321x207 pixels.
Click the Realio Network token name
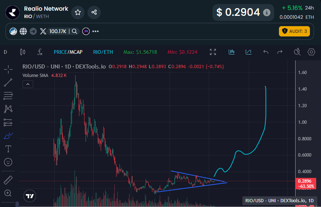point(46,8)
